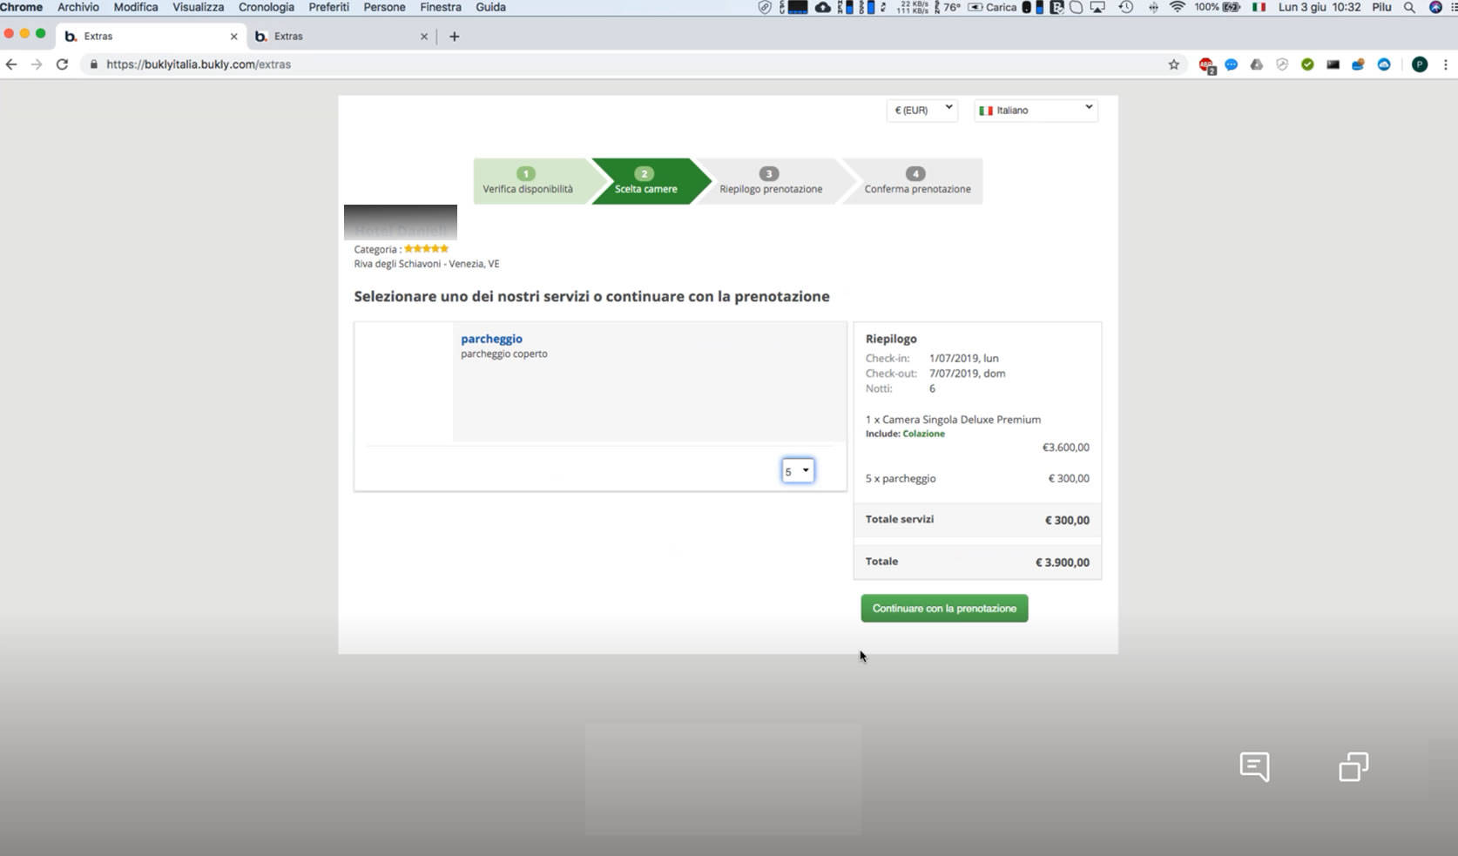This screenshot has height=856, width=1458.
Task: Open the Preferiti menu
Action: (x=328, y=7)
